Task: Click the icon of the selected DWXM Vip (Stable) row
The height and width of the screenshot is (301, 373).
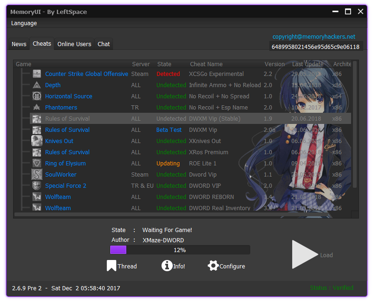Action: 36,118
